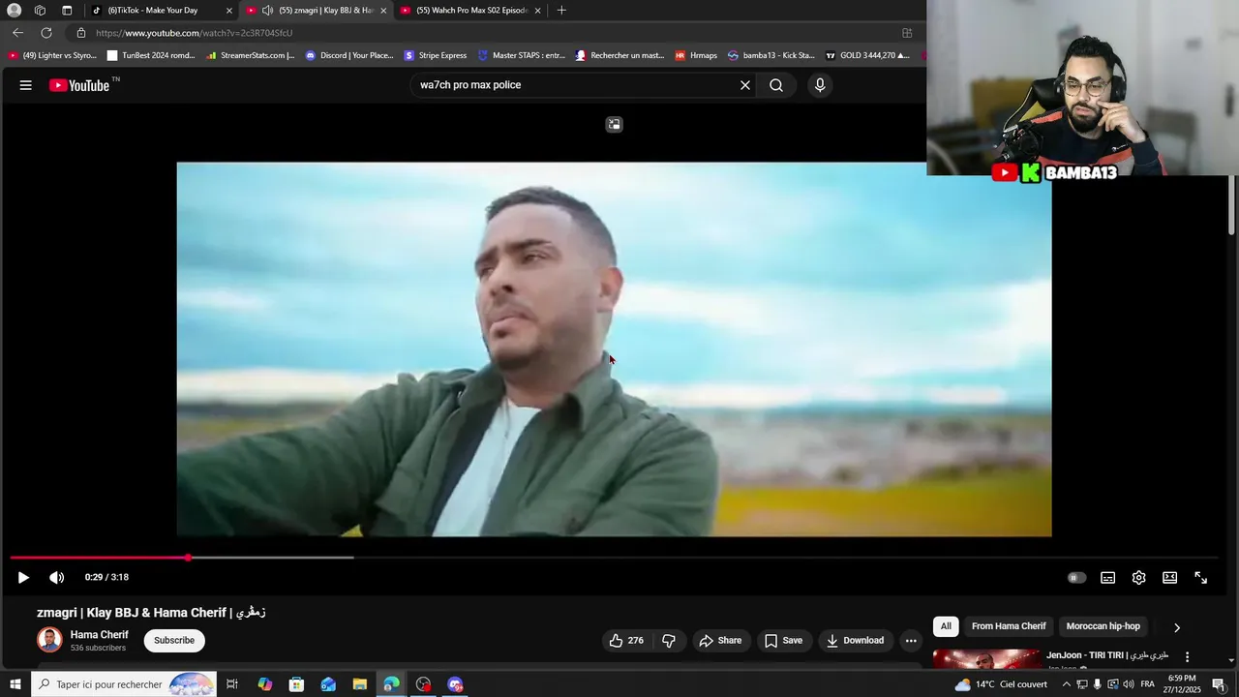
Task: Switch video to miniplayer icon above player
Action: pos(614,124)
